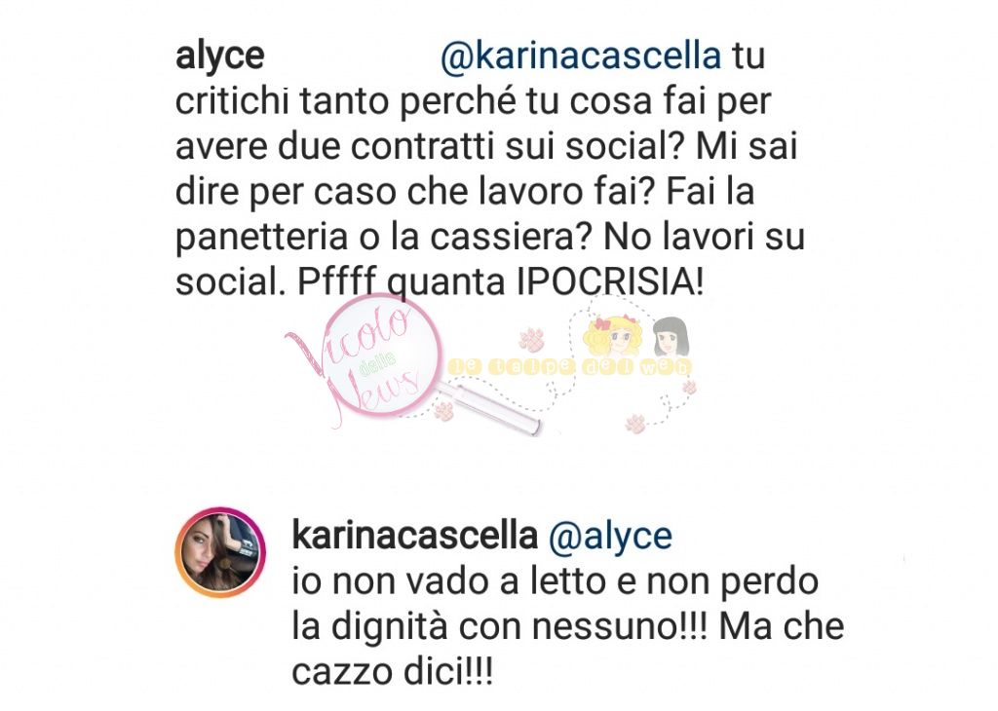
Task: Click the lowest paw print on dotted trail
Action: click(x=635, y=423)
